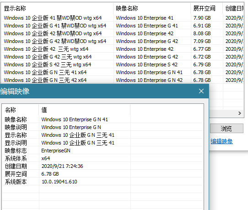Click image name Windows 10 Enterprise G N 42
Image resolution: width=248 pixels, height=210 pixels.
coord(149,80)
